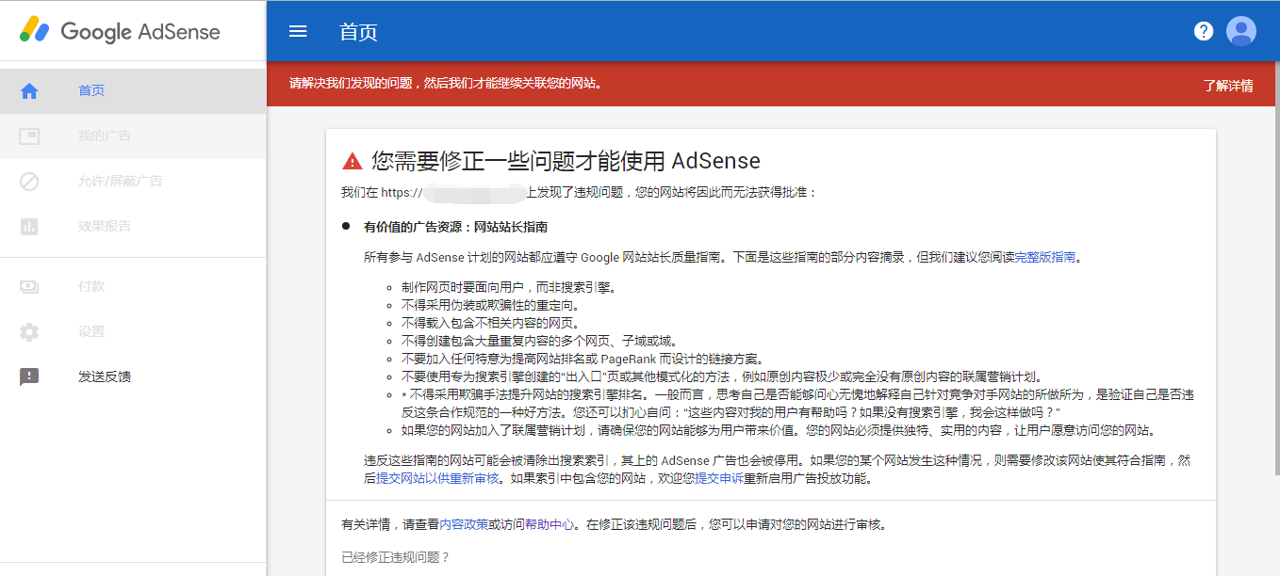Screen dimensions: 1280x576
Task: Open the 提交申诉 link
Action: (x=719, y=478)
